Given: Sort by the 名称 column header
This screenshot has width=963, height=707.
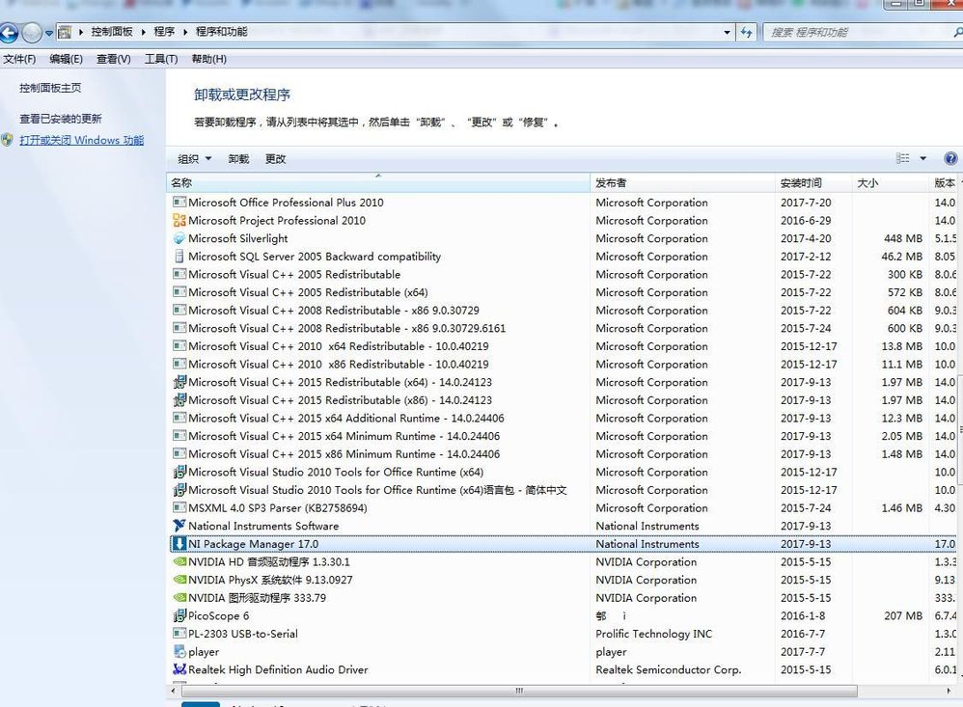Looking at the screenshot, I should pos(378,183).
